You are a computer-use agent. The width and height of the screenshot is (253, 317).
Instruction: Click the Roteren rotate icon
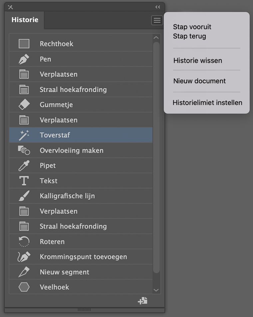(24, 242)
